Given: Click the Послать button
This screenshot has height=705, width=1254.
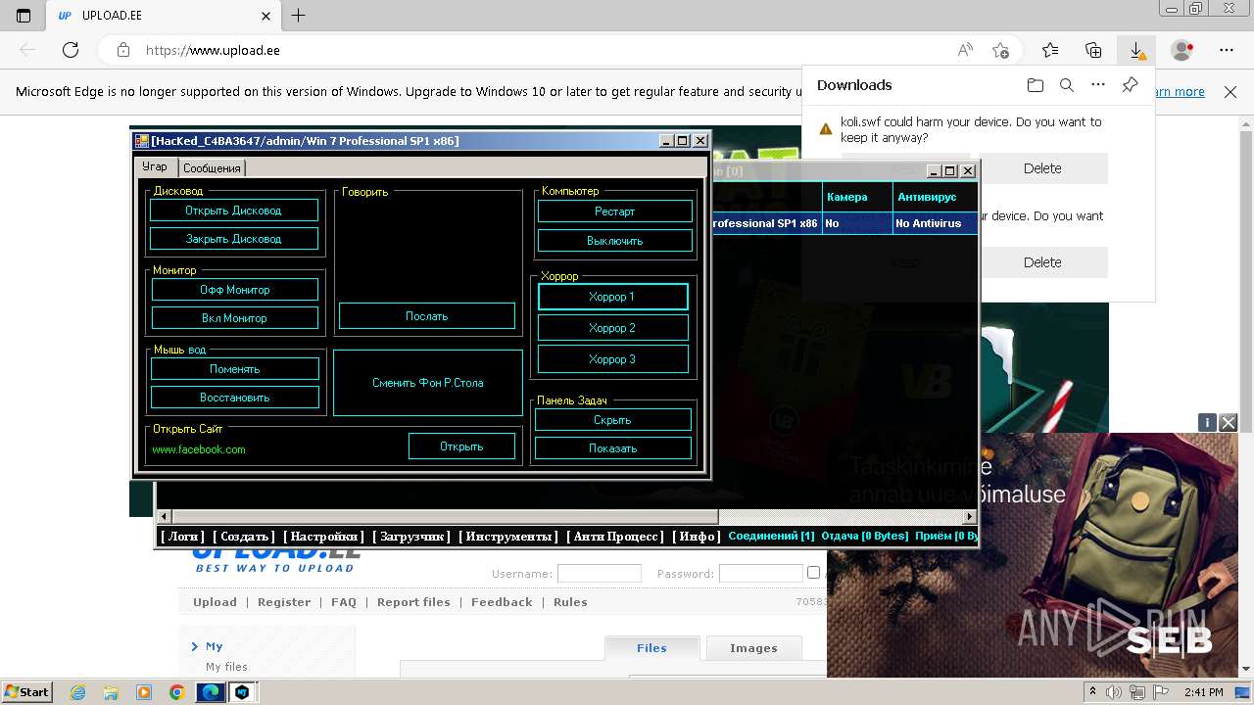Looking at the screenshot, I should pos(427,316).
